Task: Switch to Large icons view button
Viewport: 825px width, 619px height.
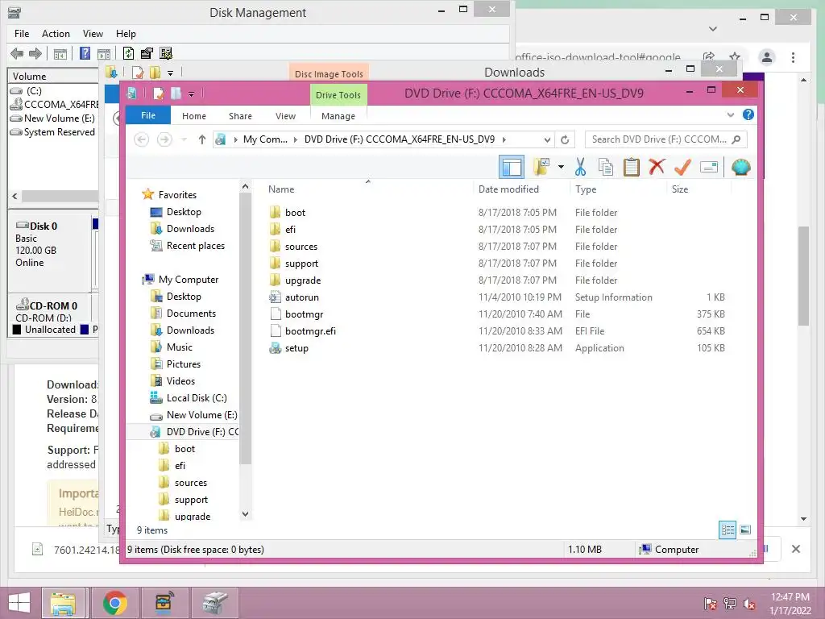Action: tap(745, 530)
